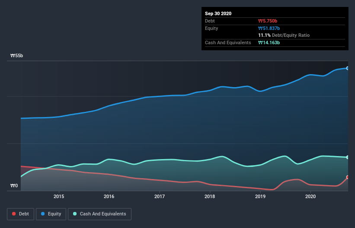Click the ₩14.163b cash value

coord(269,42)
